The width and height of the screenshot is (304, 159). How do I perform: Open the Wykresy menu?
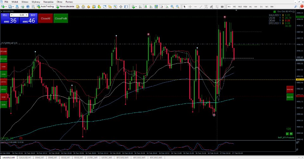click(36, 2)
